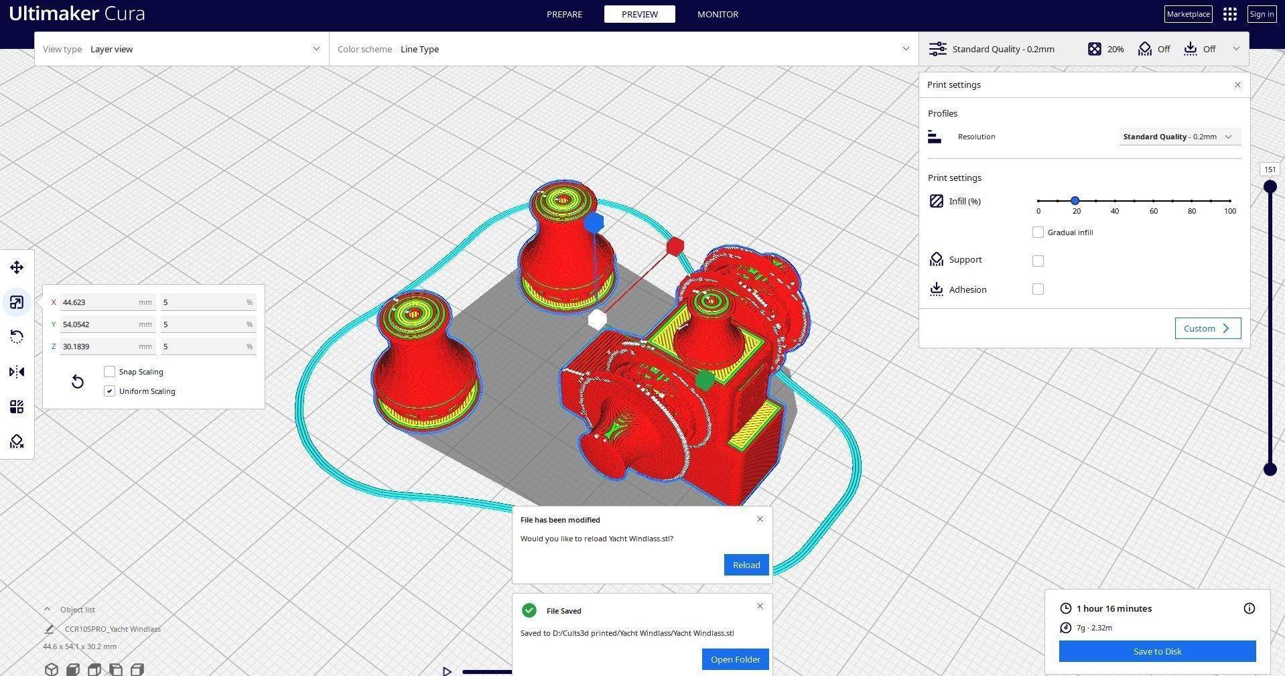
Task: Click the print settings sliders icon
Action: point(937,49)
